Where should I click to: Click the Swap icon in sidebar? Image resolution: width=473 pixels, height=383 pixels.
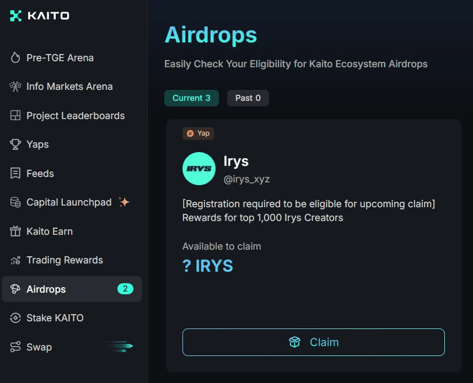(x=15, y=347)
